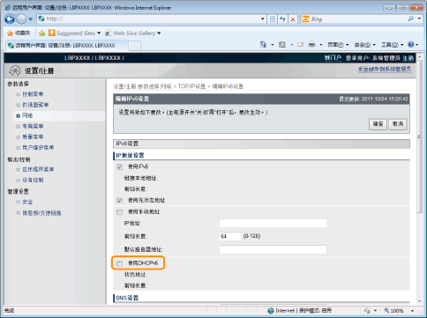Open the Help question mark icon
427x318 pixels.
(x=411, y=45)
